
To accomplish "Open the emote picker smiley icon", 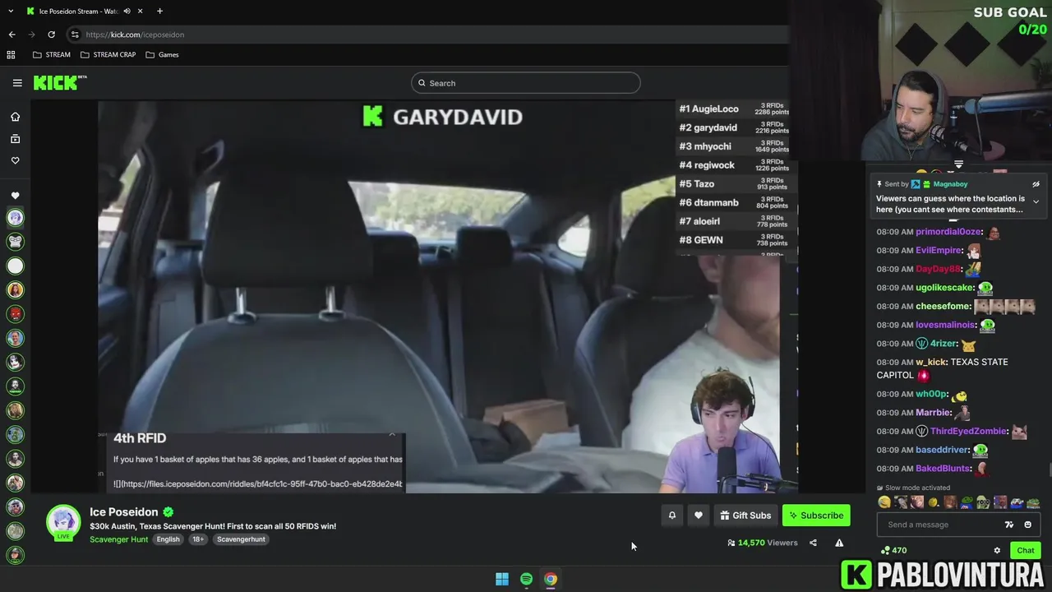I will 1027,525.
